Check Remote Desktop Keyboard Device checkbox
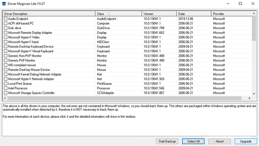259x146 pixels. pos(5,46)
